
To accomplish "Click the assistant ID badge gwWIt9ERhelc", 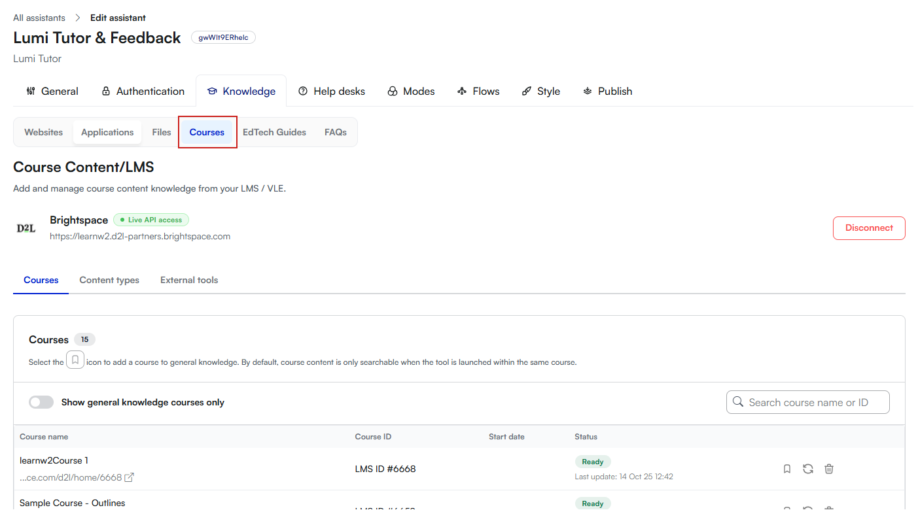I will coord(223,37).
